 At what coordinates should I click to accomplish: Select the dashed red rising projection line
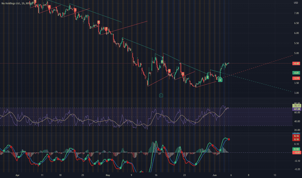tap(258, 66)
